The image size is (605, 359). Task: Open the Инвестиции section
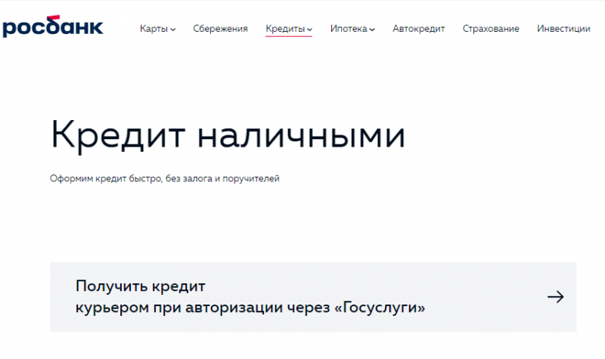pos(563,29)
